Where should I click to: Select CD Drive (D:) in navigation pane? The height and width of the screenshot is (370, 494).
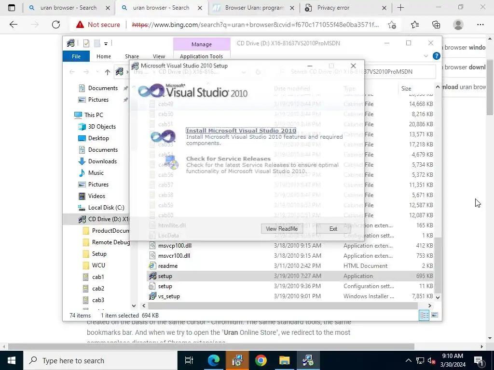(104, 219)
